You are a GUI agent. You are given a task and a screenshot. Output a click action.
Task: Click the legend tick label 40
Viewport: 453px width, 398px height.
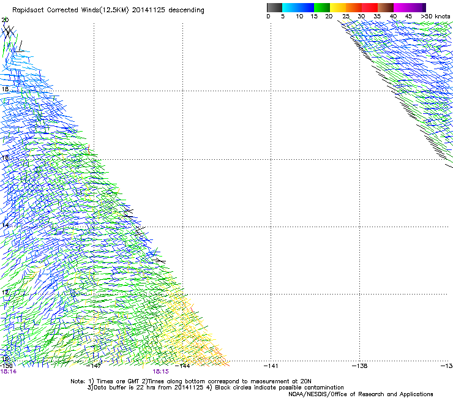tap(394, 17)
